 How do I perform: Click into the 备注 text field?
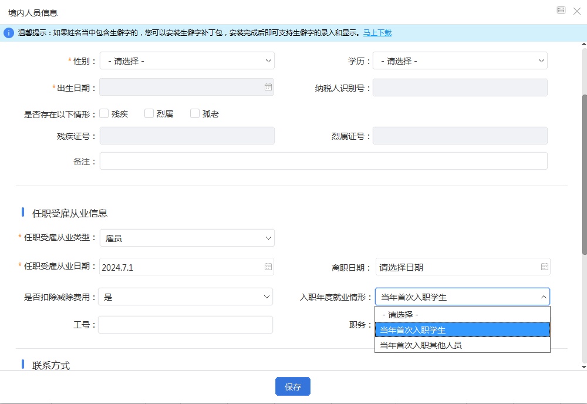323,161
